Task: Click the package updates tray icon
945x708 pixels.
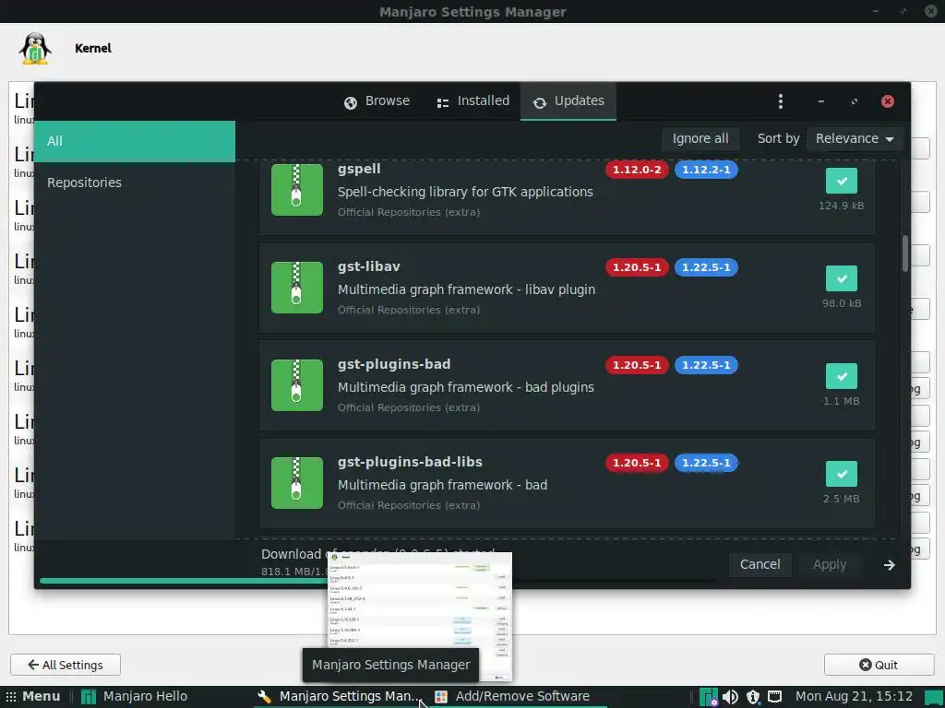Action: point(708,697)
